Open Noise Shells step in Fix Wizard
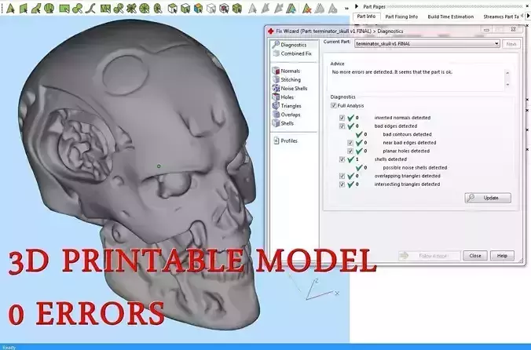Screen dimensions: 531x350 290,89
